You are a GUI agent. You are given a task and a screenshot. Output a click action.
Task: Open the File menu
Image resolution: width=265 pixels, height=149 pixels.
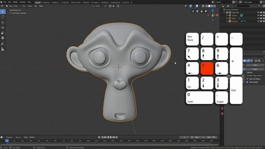pyautogui.click(x=5, y=2)
